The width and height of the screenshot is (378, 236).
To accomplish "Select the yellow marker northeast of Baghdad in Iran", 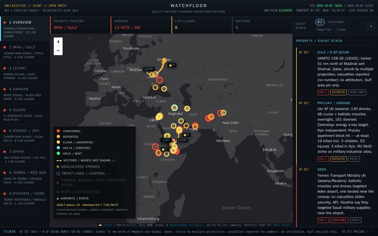I will pyautogui.click(x=187, y=109).
